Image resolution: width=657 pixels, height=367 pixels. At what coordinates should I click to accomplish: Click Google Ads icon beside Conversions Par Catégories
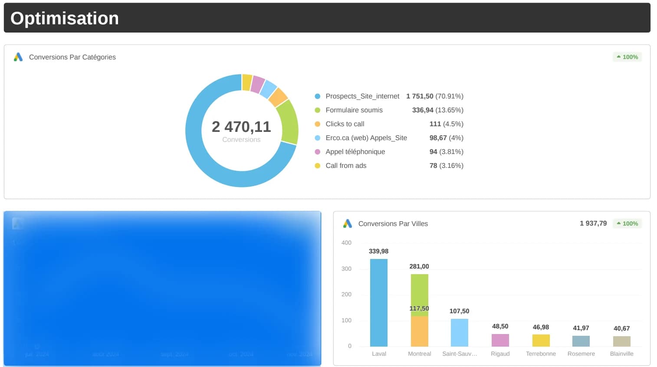tap(18, 57)
